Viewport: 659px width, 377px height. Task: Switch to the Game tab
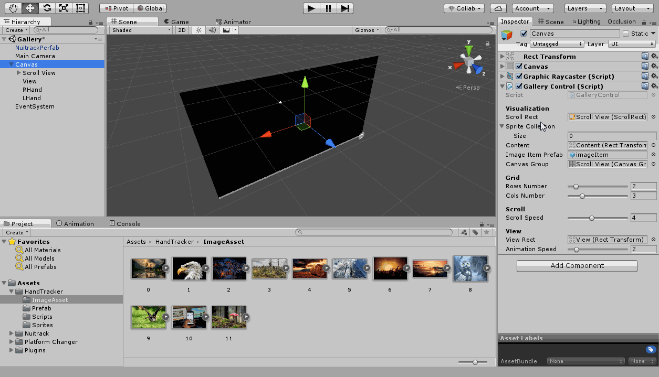click(176, 22)
